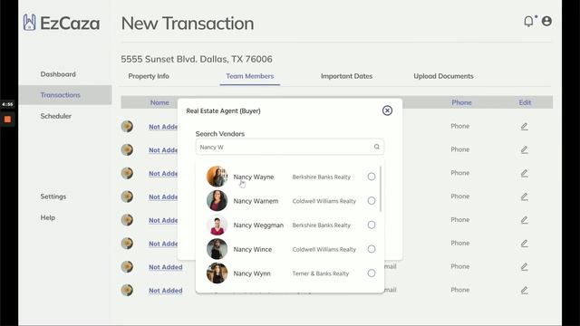
Task: Click the edit pencil icon in fifth row
Action: coord(524,220)
